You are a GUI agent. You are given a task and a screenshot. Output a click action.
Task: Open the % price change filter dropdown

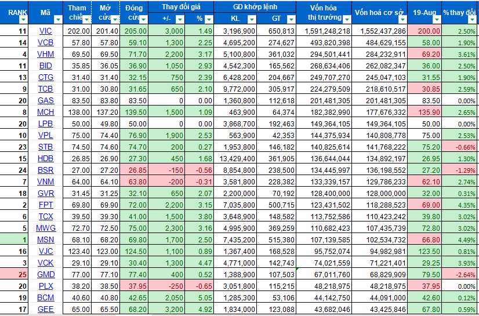pyautogui.click(x=209, y=20)
